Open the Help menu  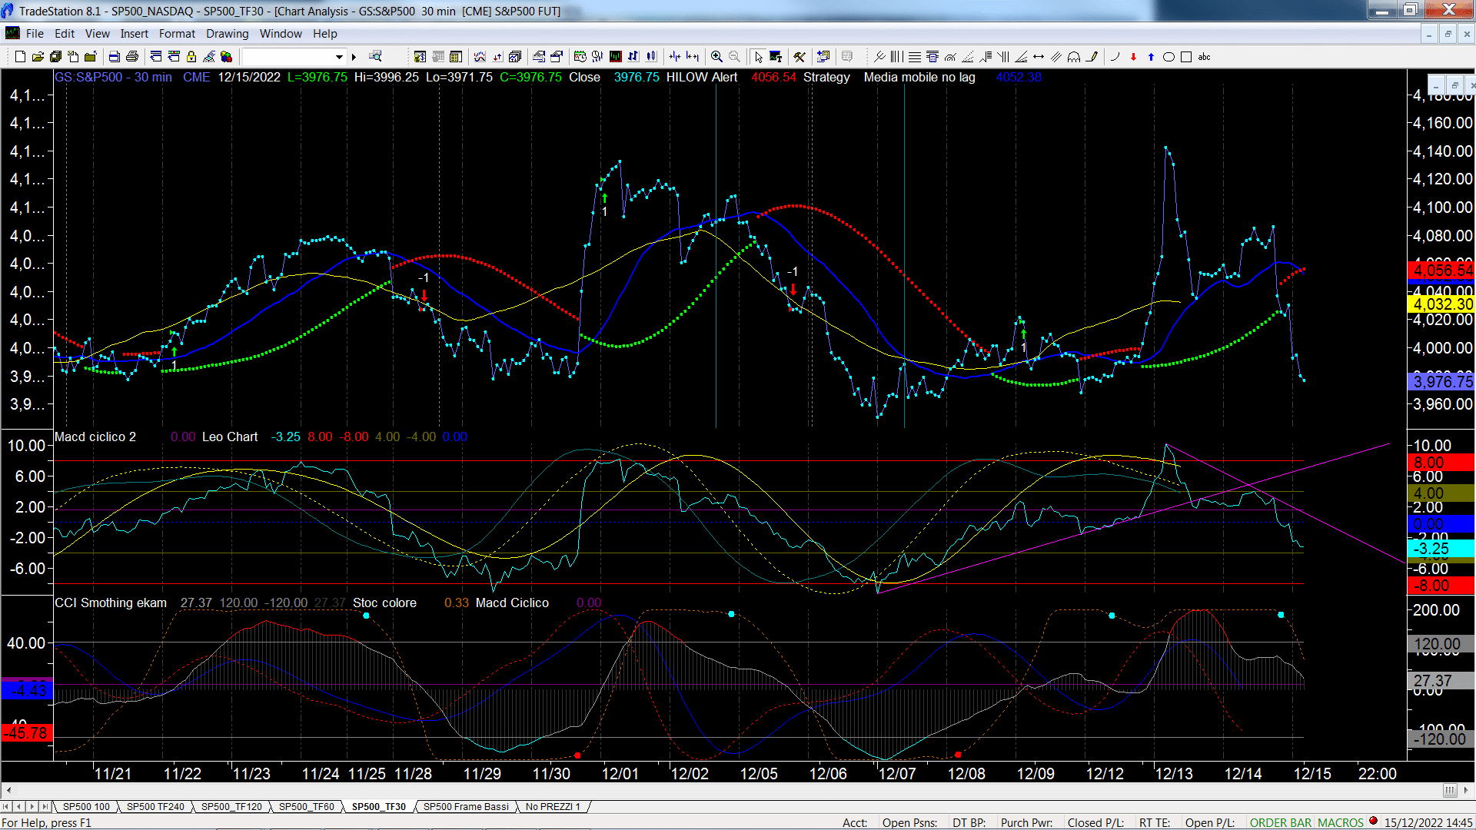325,34
